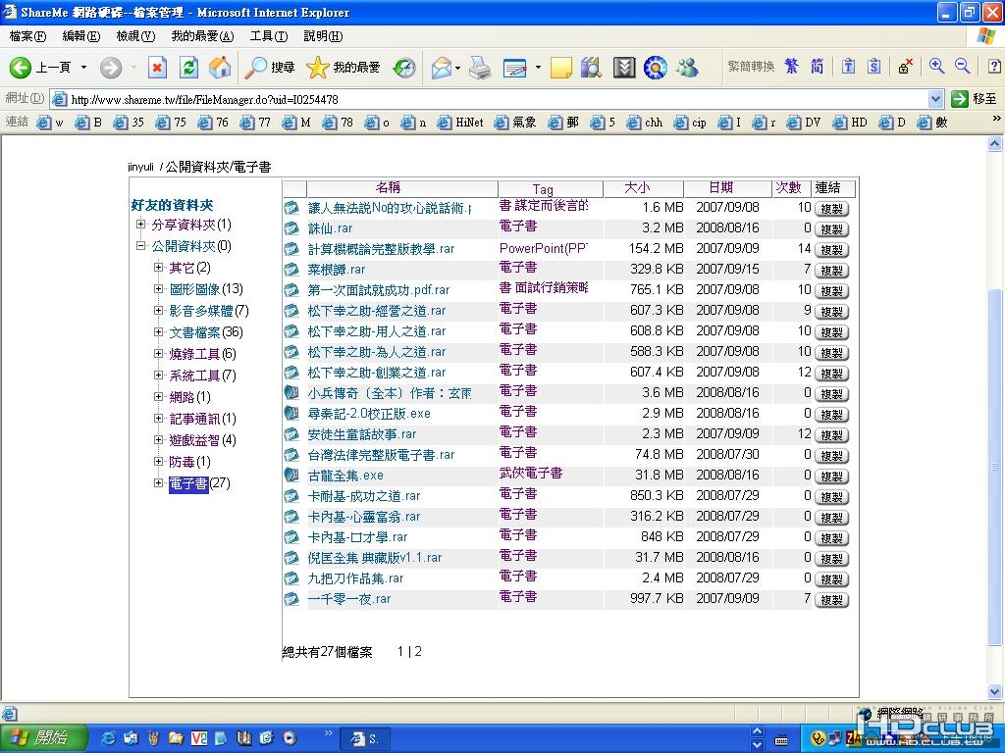Open the file 古龍全集.exe
The height and width of the screenshot is (753, 1005).
coord(345,476)
